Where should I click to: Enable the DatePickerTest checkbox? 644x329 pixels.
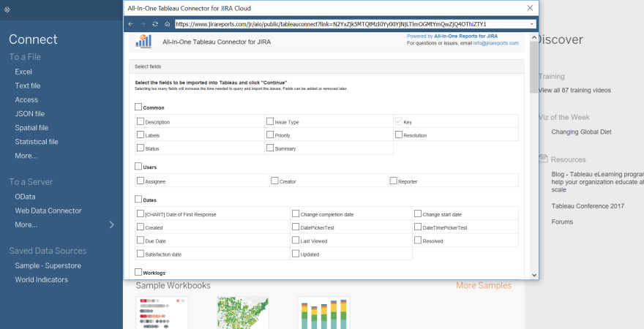click(x=296, y=227)
